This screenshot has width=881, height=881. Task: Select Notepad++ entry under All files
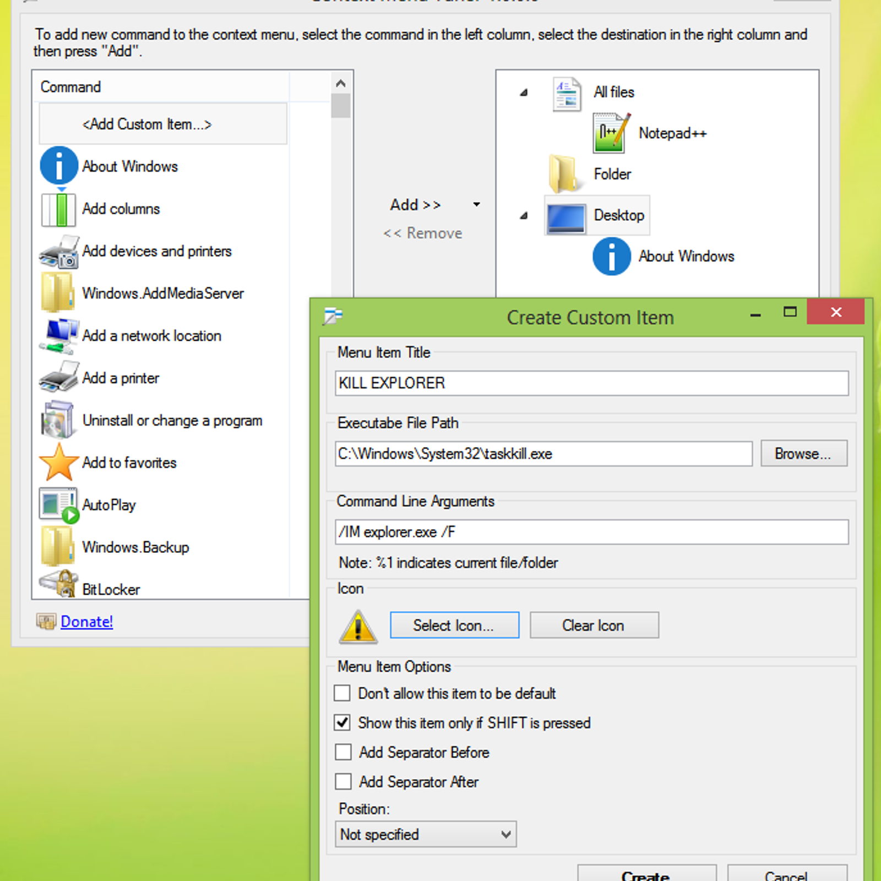pos(672,133)
